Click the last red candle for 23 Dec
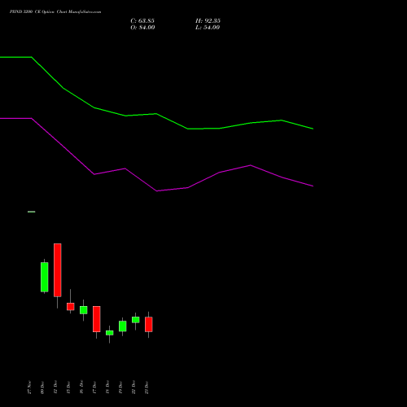407x407 pixels. pos(149,324)
